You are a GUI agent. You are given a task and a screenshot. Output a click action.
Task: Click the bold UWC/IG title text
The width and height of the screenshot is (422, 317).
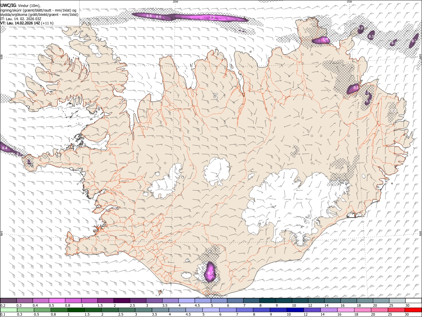8,6
